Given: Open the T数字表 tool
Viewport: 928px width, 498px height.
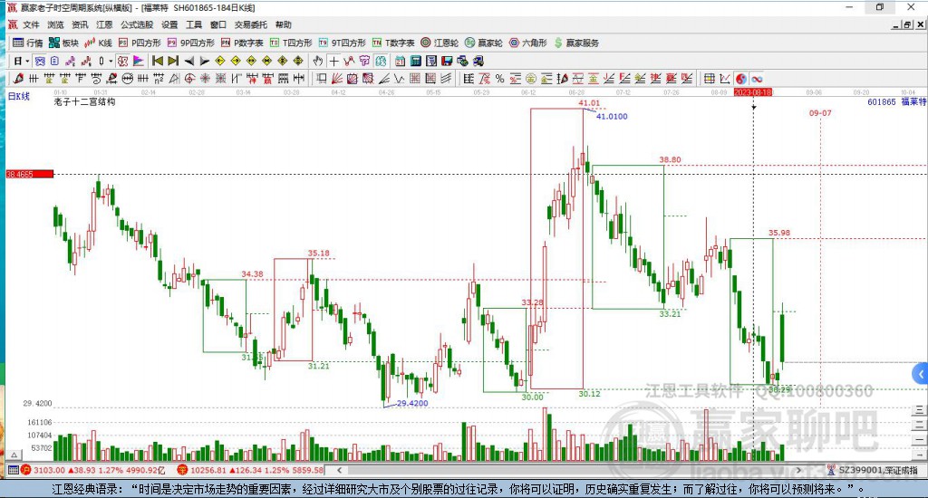Looking at the screenshot, I should [x=393, y=43].
